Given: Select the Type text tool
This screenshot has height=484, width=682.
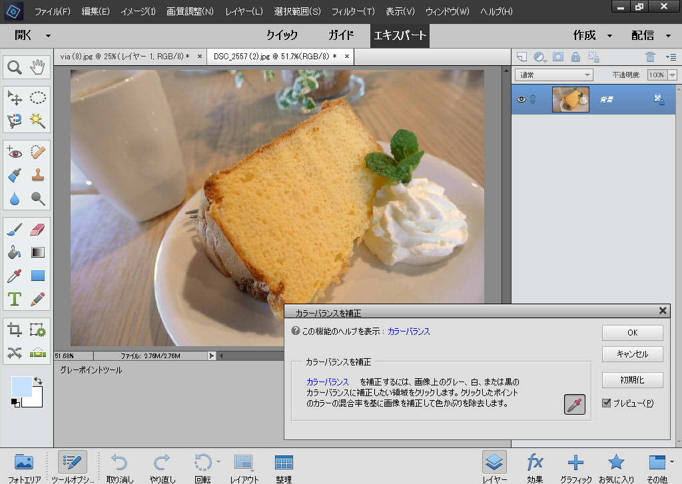Looking at the screenshot, I should coord(15,299).
